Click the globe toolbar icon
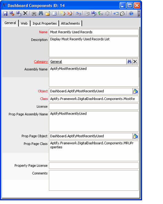163x204 pixels. [x=100, y=13]
